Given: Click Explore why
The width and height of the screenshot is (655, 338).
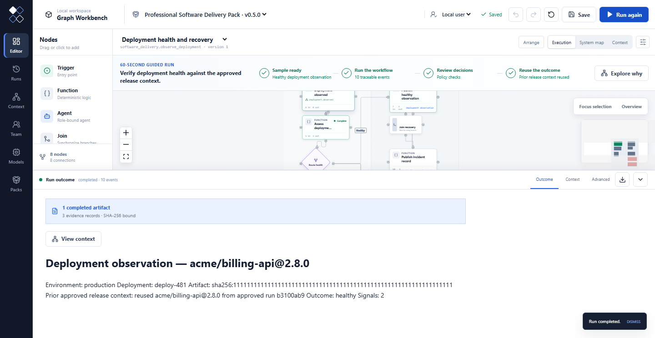Looking at the screenshot, I should 621,74.
